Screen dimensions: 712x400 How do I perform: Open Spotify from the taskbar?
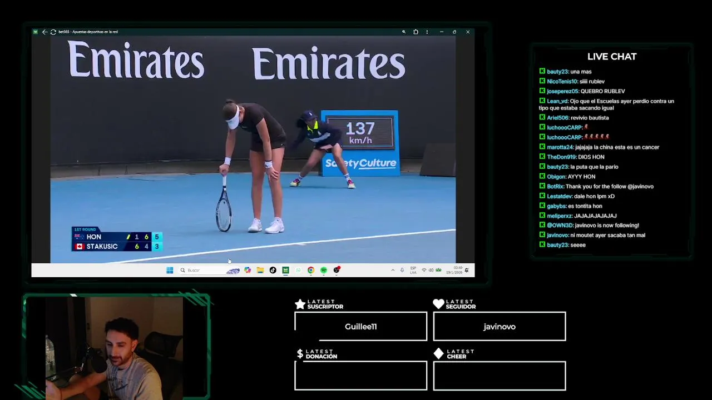tap(324, 270)
